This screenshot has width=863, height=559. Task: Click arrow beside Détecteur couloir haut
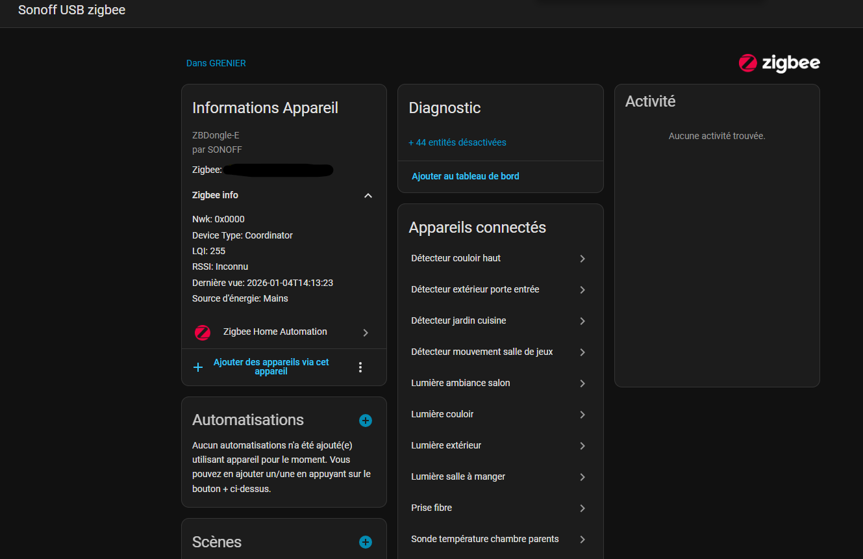point(582,259)
